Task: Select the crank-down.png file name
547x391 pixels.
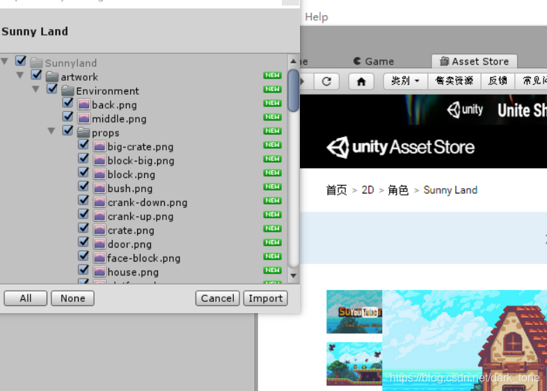Action: (x=148, y=202)
